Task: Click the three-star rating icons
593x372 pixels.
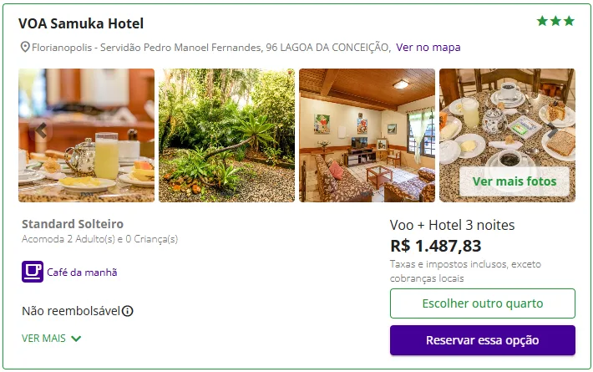Action: click(555, 22)
